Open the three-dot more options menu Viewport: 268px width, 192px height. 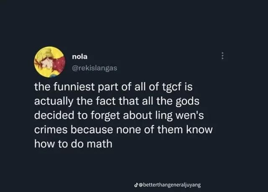[223, 56]
